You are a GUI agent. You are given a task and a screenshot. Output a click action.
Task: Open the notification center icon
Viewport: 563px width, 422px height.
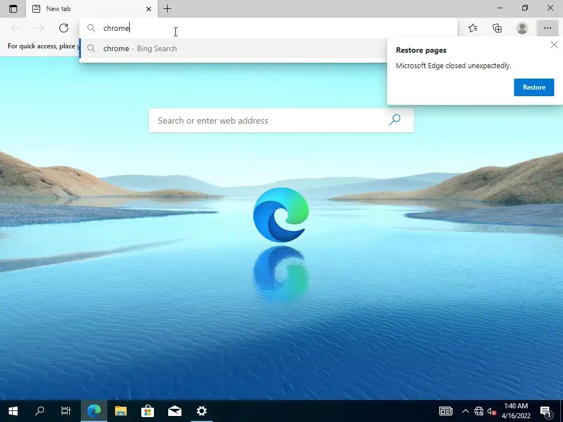(x=546, y=411)
